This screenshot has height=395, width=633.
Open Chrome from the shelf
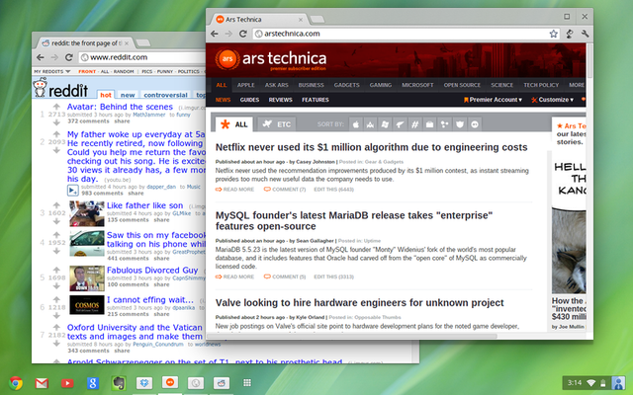16,383
